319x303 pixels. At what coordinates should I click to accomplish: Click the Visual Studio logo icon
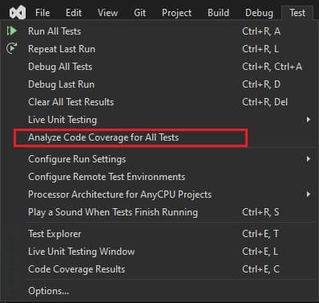click(18, 13)
